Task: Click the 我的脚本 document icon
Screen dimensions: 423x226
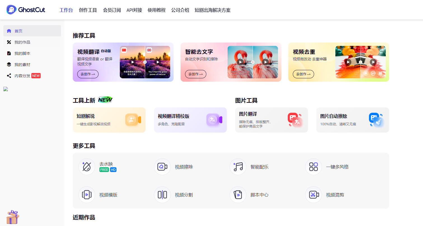Action: click(x=9, y=53)
